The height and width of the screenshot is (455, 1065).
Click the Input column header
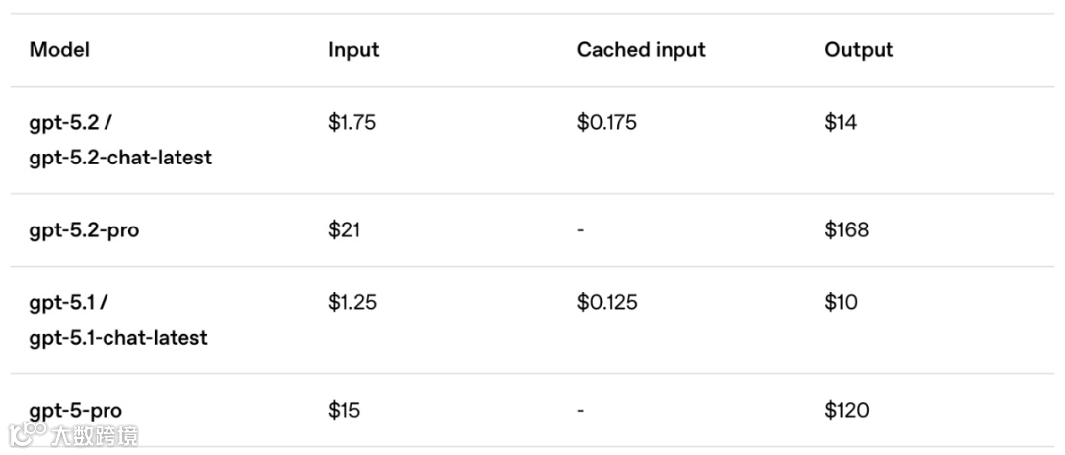coord(353,50)
